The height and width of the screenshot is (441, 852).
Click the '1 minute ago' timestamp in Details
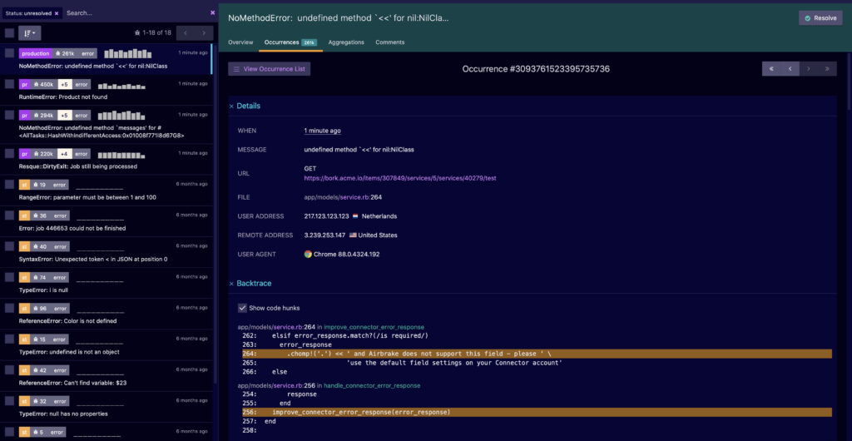pyautogui.click(x=322, y=131)
